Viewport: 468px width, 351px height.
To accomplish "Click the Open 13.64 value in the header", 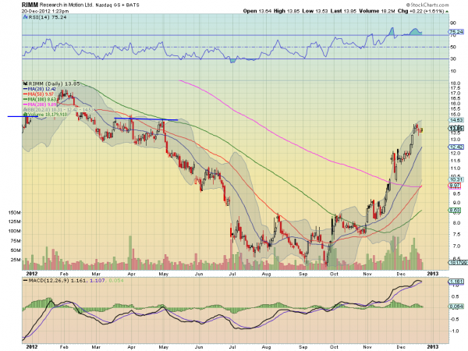I will point(257,11).
